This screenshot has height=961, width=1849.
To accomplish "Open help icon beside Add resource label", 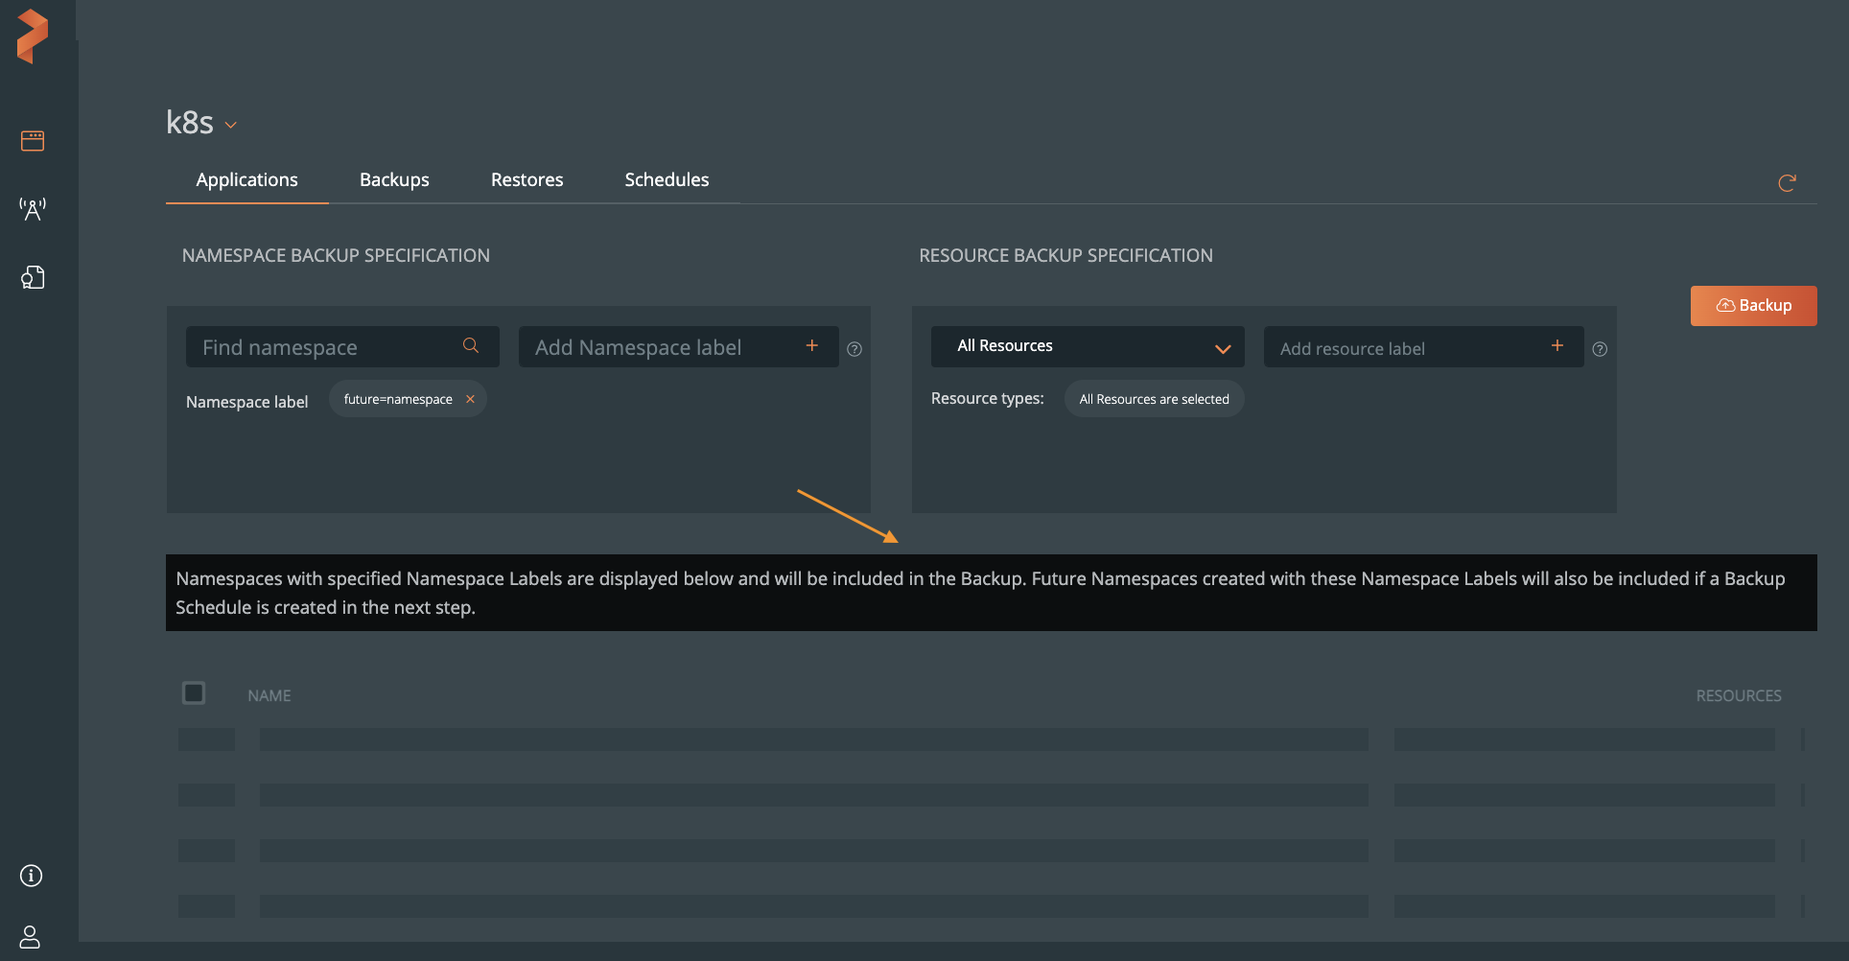I will click(1600, 349).
